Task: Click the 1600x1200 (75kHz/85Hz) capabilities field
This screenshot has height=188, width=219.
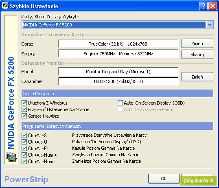Action: coord(118,81)
